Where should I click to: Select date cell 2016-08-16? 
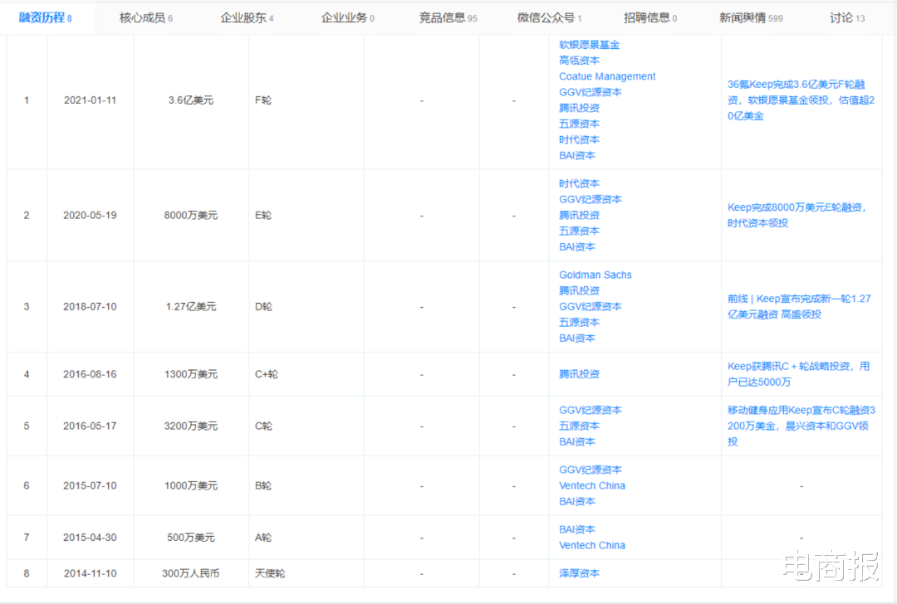(90, 374)
